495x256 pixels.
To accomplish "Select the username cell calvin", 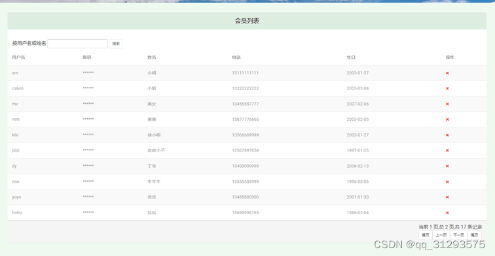I will (18, 88).
